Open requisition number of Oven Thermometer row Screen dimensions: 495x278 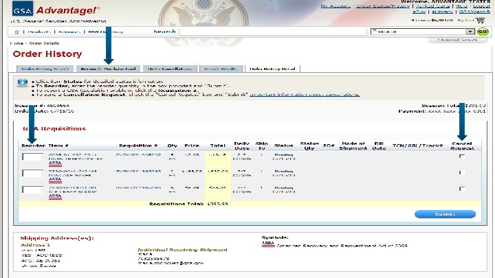(x=138, y=154)
